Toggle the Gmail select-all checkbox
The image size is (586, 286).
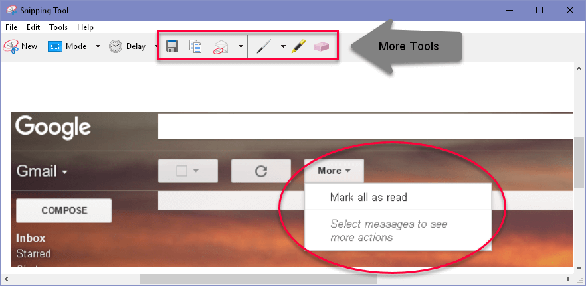pyautogui.click(x=181, y=171)
